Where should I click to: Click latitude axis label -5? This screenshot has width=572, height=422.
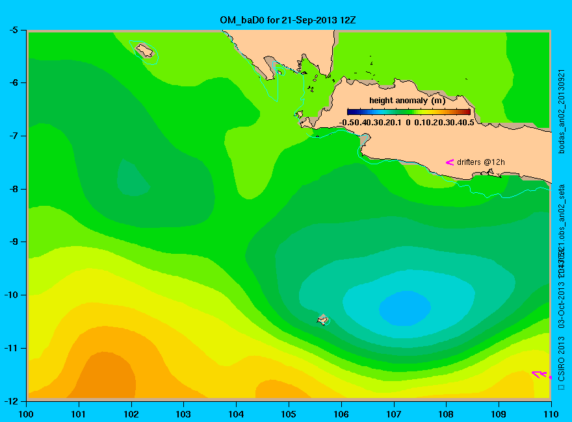[13, 30]
